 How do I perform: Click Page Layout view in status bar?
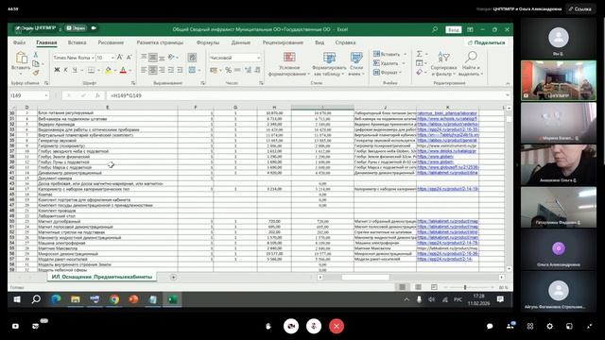(x=418, y=287)
